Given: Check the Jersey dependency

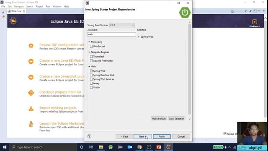Looking at the screenshot, I should pos(91,83).
